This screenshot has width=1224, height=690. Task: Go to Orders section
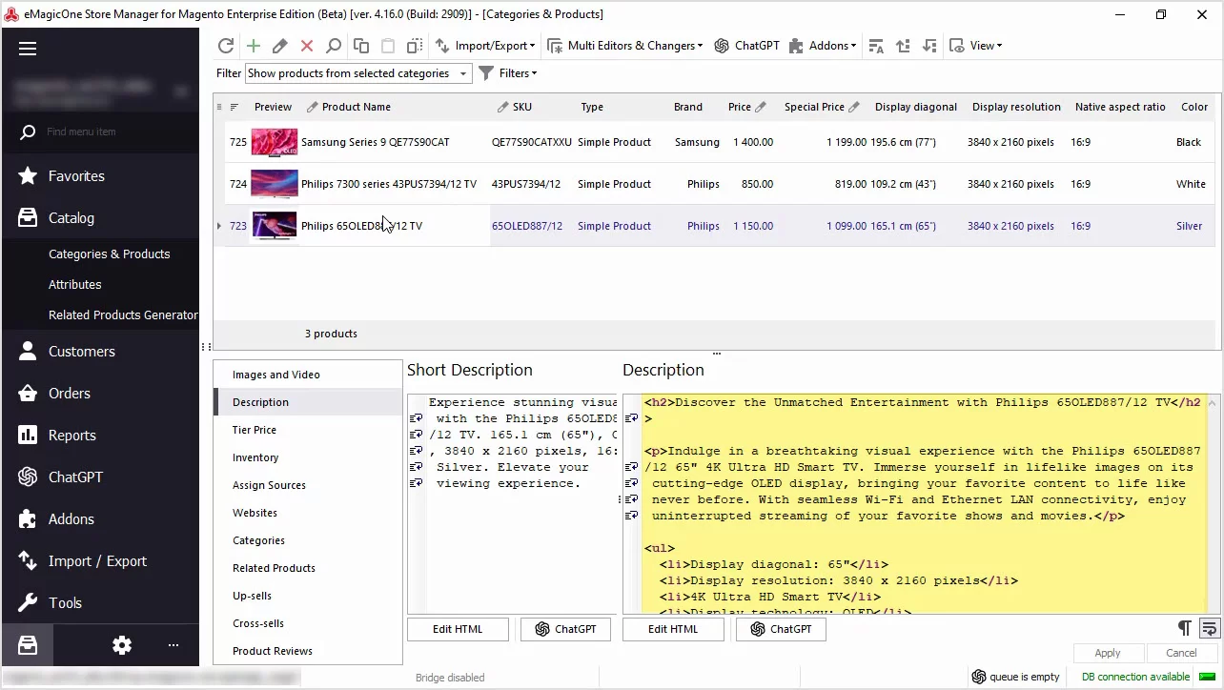pyautogui.click(x=100, y=394)
